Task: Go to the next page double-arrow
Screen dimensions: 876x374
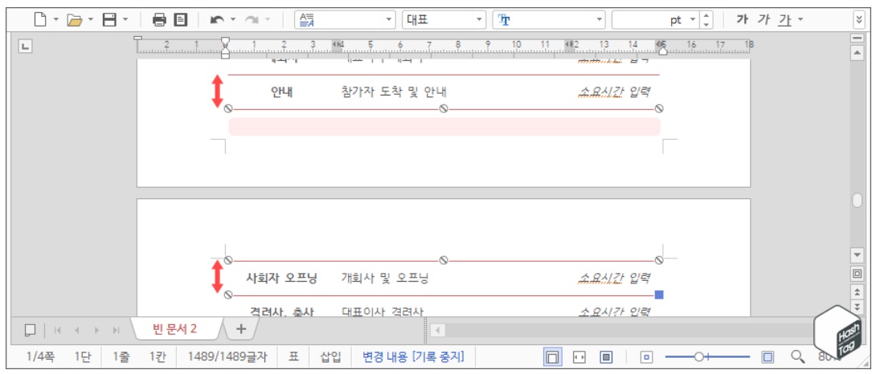Action: 857,307
